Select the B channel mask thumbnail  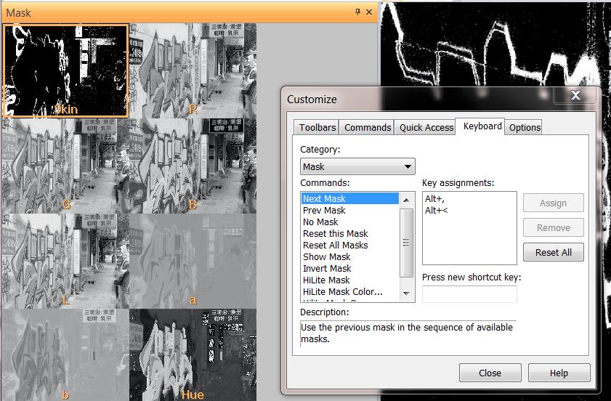pos(193,166)
